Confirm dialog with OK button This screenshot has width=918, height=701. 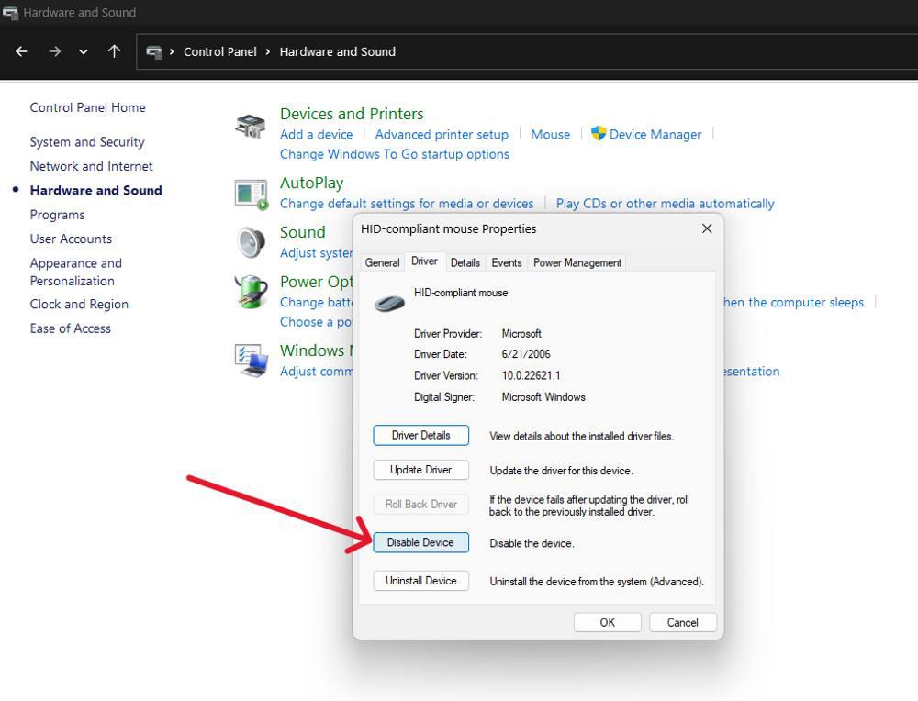tap(607, 623)
